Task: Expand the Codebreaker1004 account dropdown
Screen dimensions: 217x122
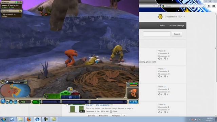Action: [184, 17]
